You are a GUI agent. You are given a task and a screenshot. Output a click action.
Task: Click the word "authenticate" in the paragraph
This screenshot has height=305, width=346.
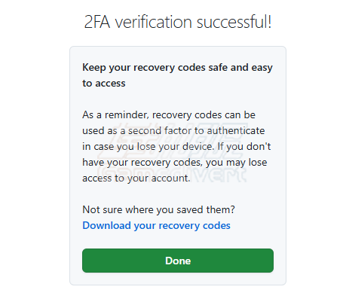[236, 131]
